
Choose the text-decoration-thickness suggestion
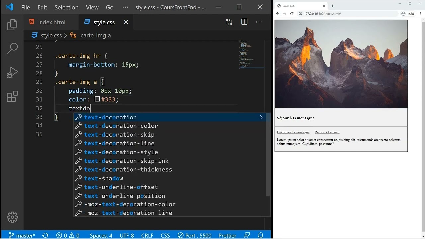pos(169,169)
